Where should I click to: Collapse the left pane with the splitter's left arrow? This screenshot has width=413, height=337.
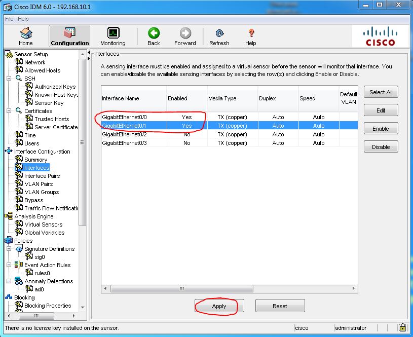(89, 53)
